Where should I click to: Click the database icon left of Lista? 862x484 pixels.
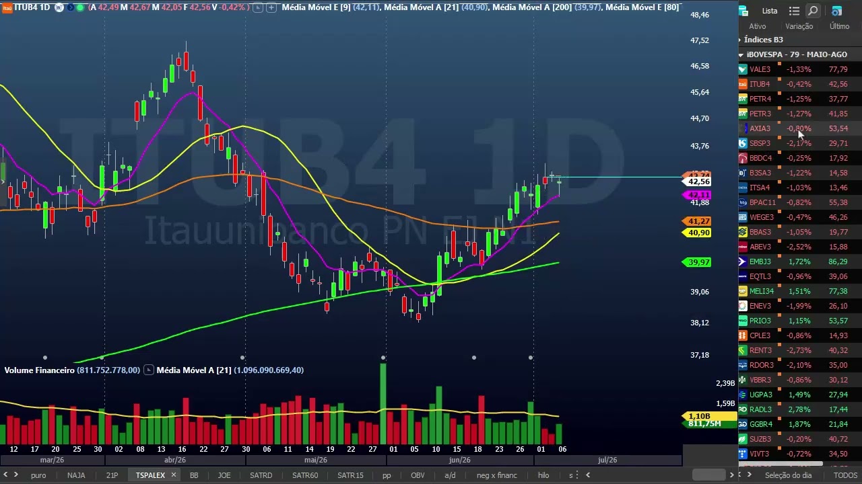pyautogui.click(x=743, y=11)
